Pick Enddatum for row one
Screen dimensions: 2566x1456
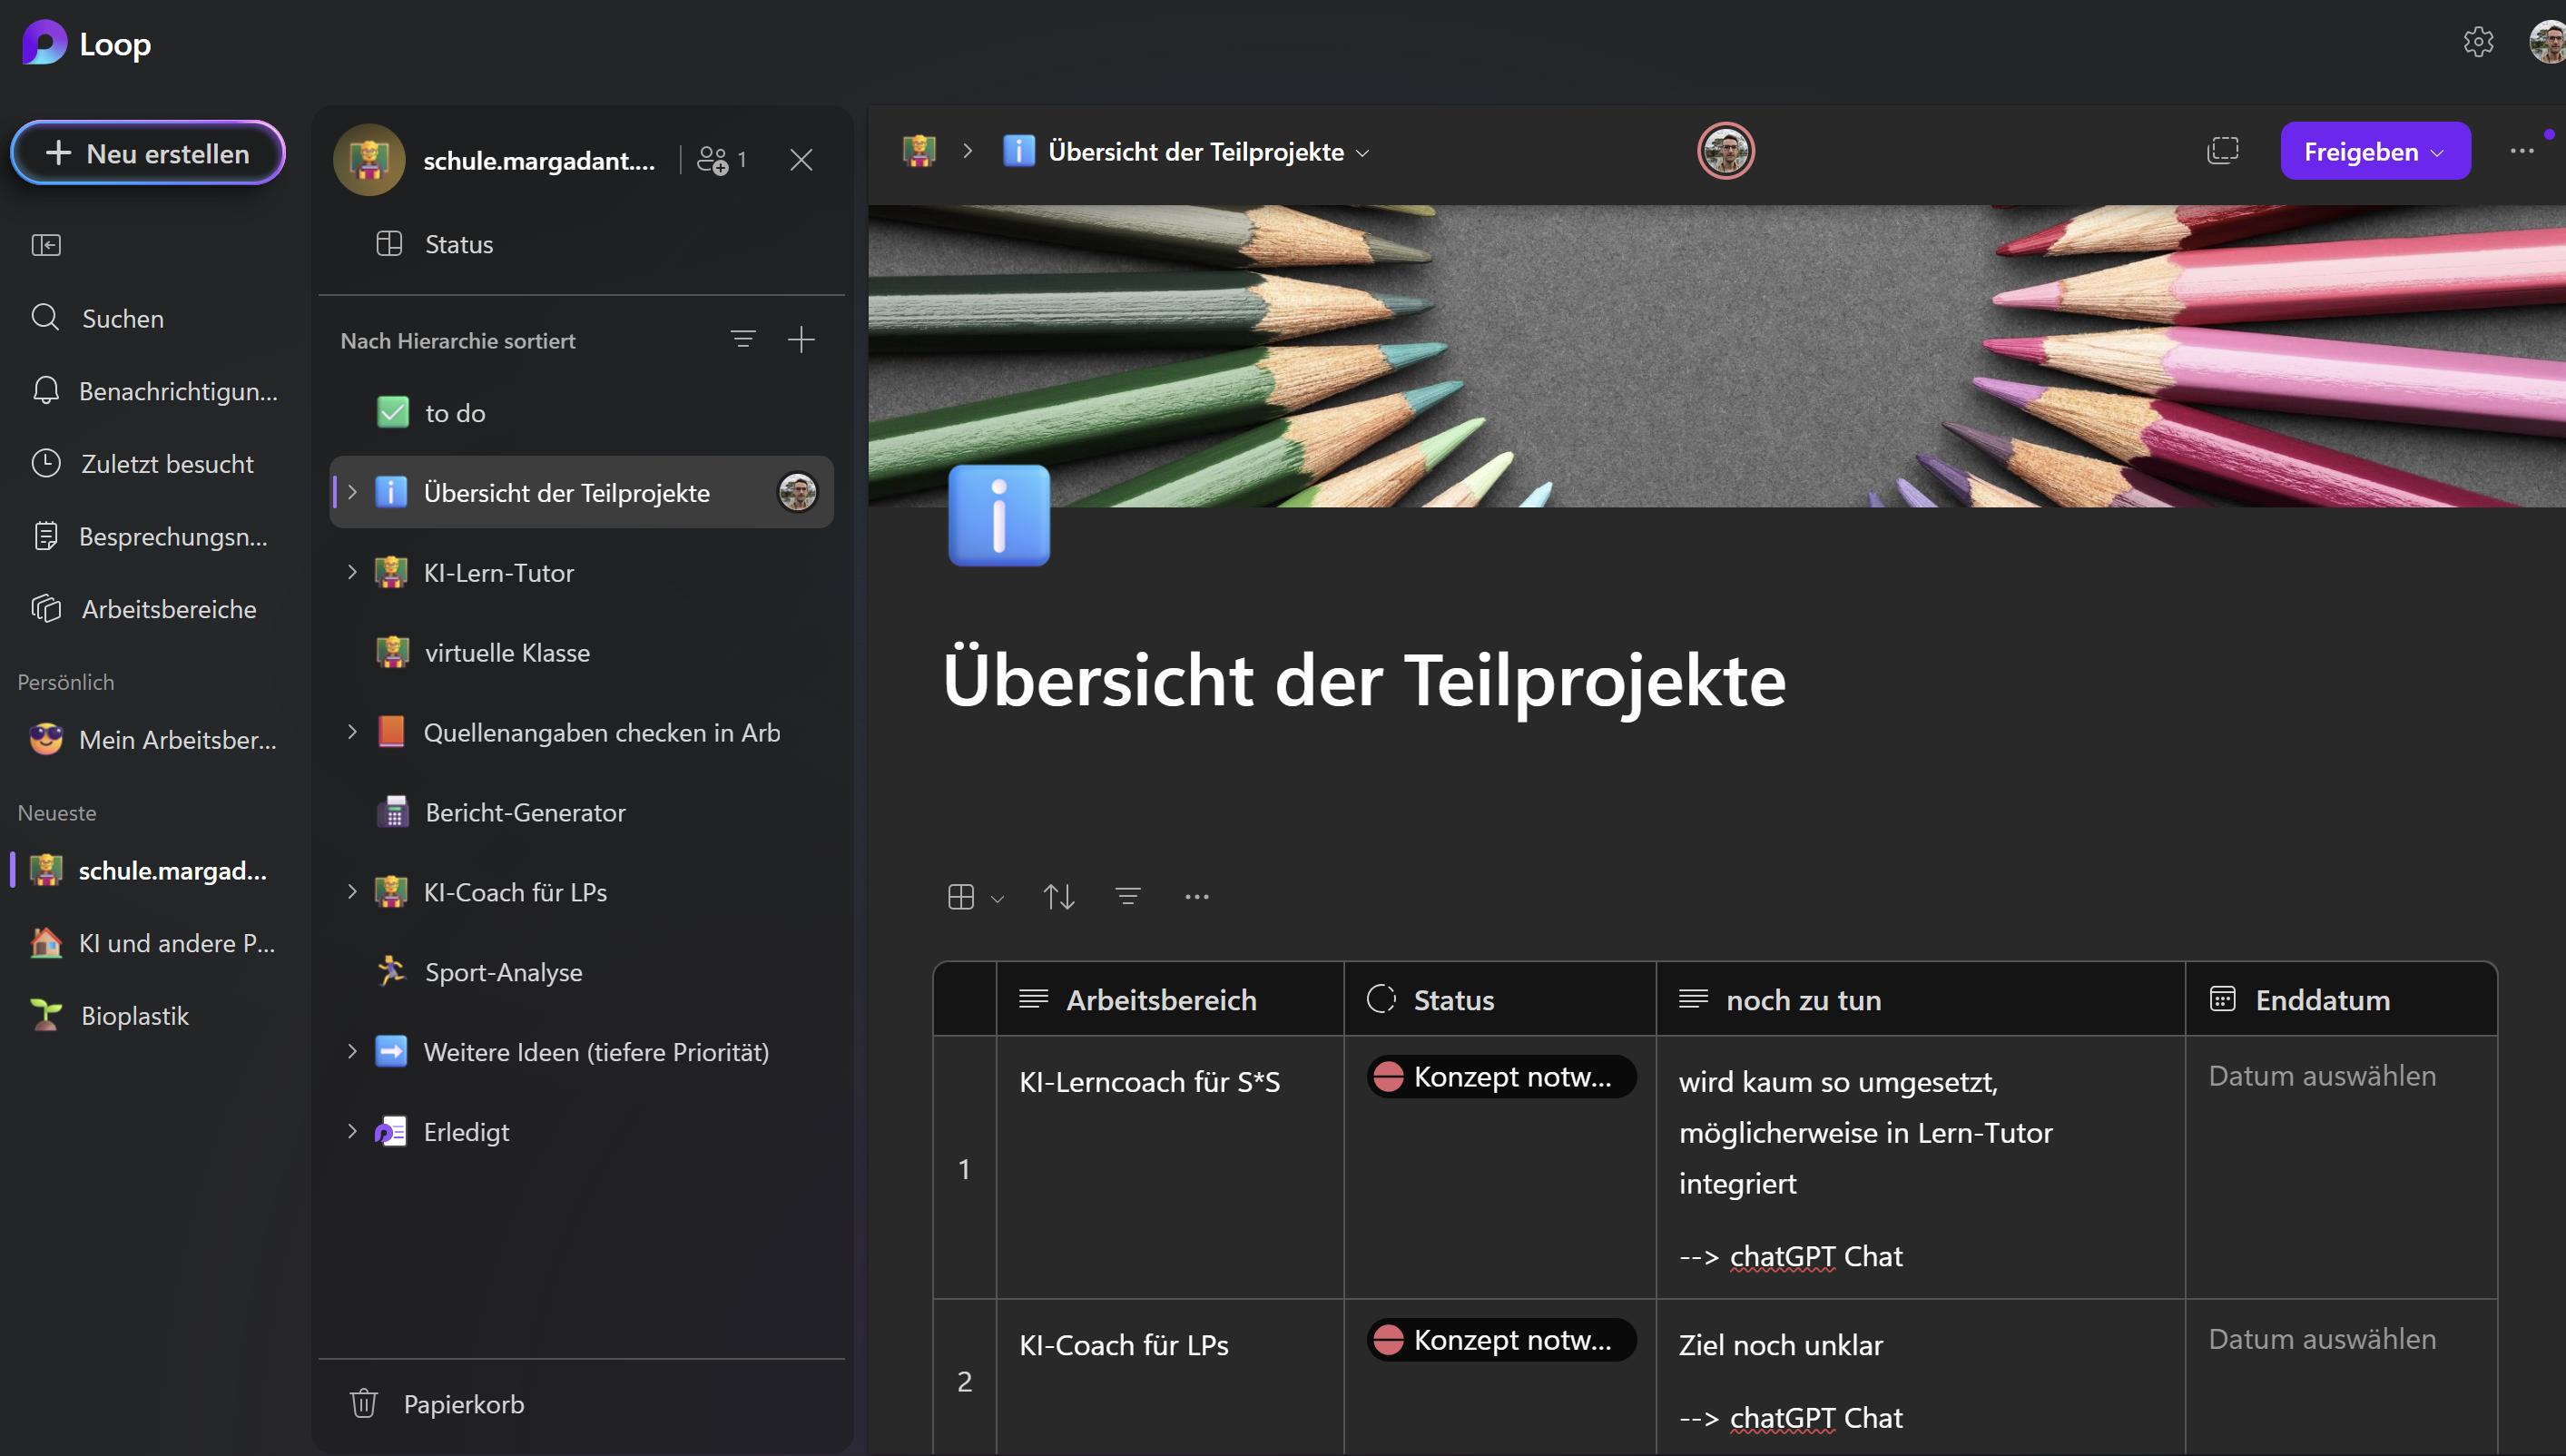2321,1076
